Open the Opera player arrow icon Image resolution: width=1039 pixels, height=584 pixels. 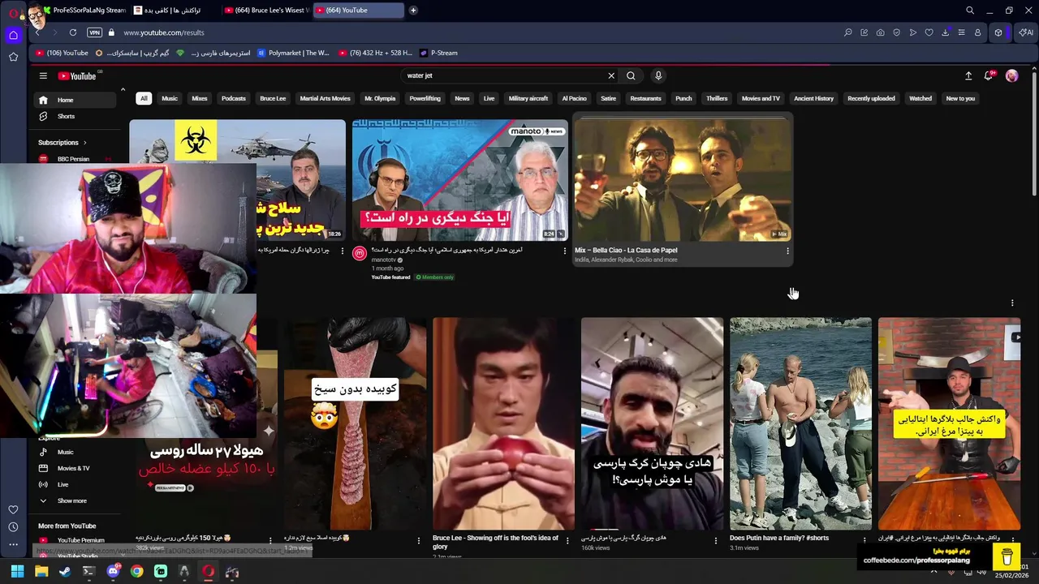tap(913, 32)
